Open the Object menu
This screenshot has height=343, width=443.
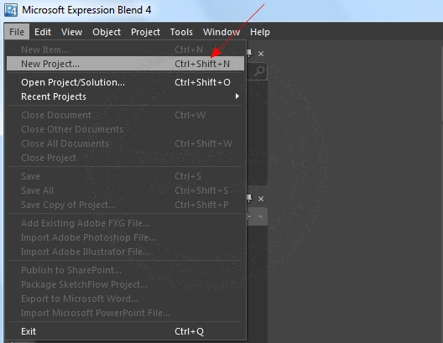point(107,32)
